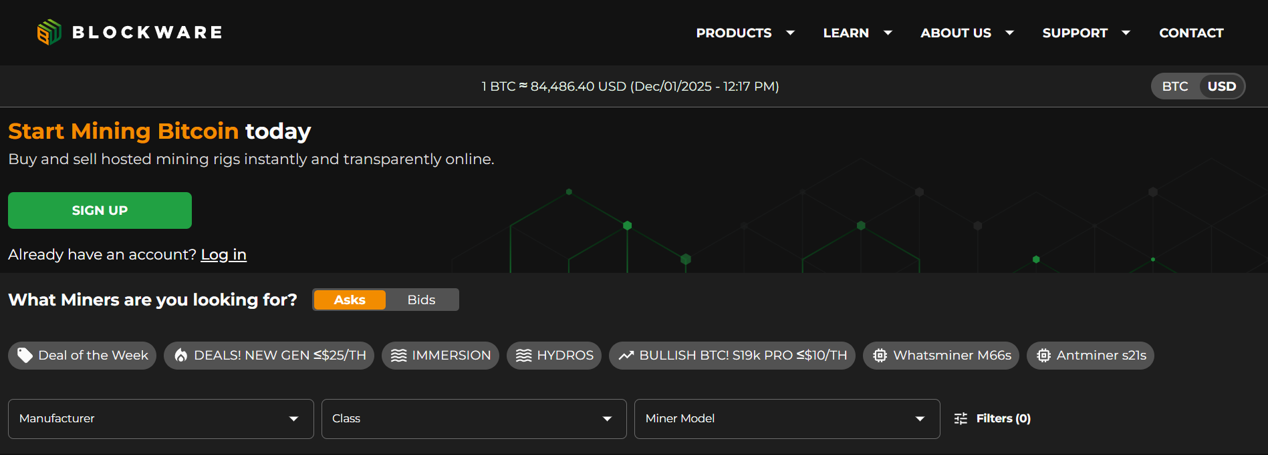Open the Miner Model dropdown
This screenshot has width=1268, height=455.
787,419
